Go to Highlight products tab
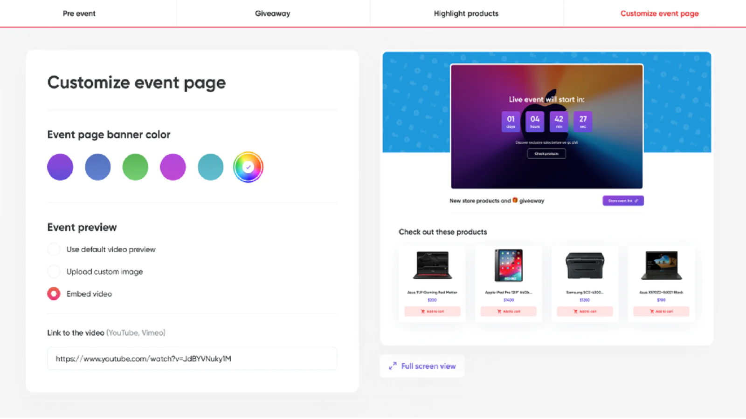This screenshot has height=419, width=746. pyautogui.click(x=466, y=14)
